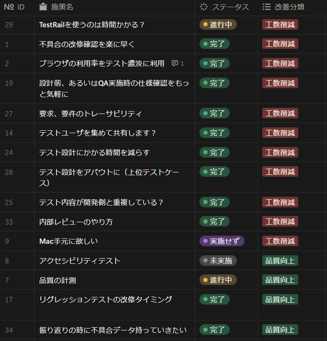Click the 実施せず status tag on the Mac row
This screenshot has height=341, width=327.
pos(222,241)
